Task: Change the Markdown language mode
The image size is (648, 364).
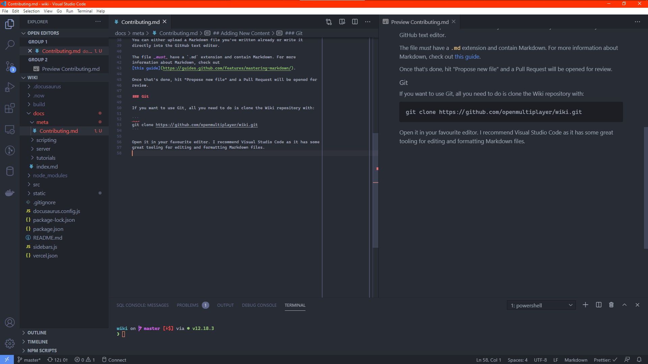Action: [x=576, y=360]
